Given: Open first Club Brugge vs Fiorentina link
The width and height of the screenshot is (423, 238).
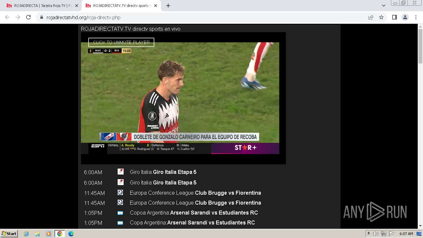Looking at the screenshot, I should click(228, 193).
